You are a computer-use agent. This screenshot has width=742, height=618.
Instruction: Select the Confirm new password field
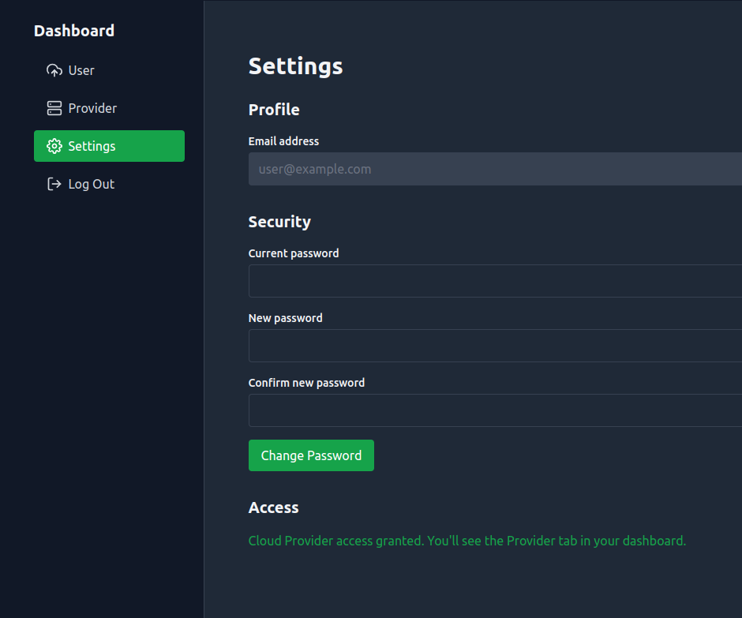(x=495, y=410)
